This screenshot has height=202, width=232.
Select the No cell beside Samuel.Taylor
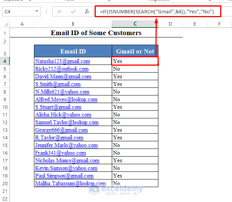135,122
